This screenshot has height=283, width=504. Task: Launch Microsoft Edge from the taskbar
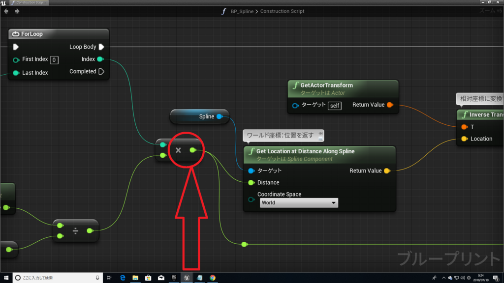[x=123, y=278]
